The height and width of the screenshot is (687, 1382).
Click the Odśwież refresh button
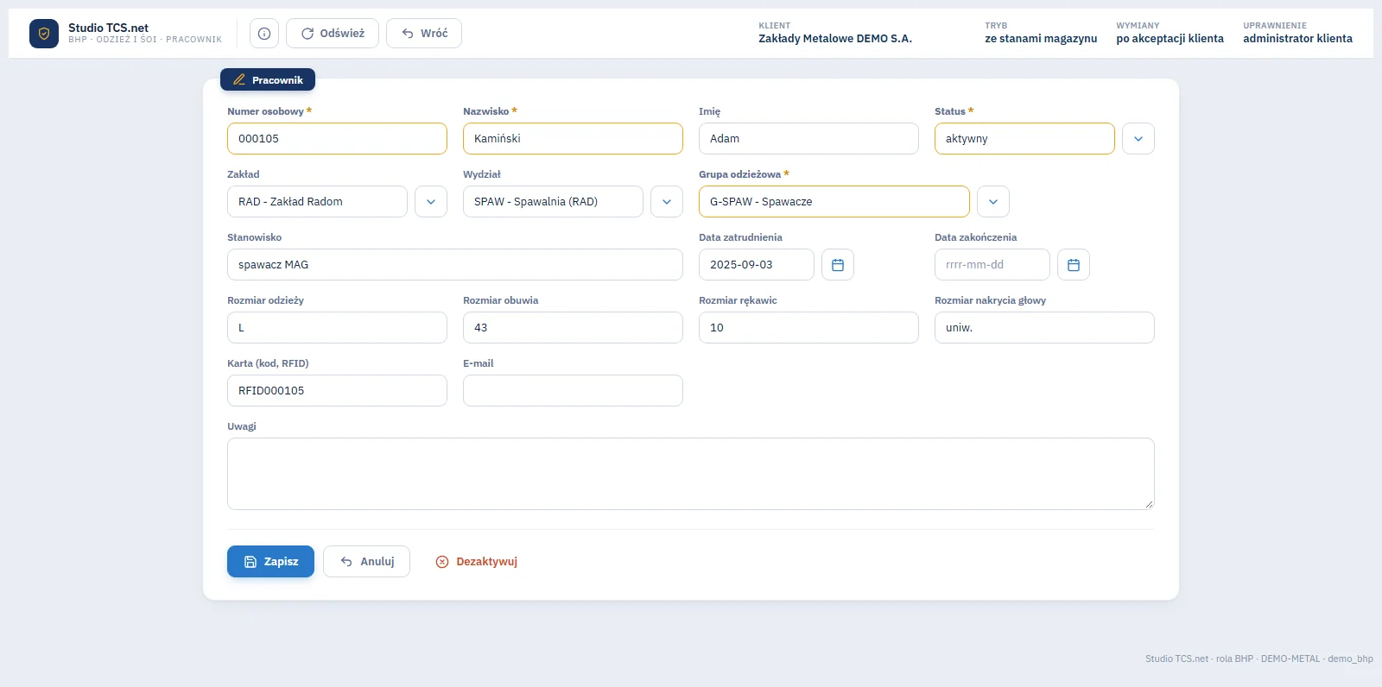(x=333, y=34)
